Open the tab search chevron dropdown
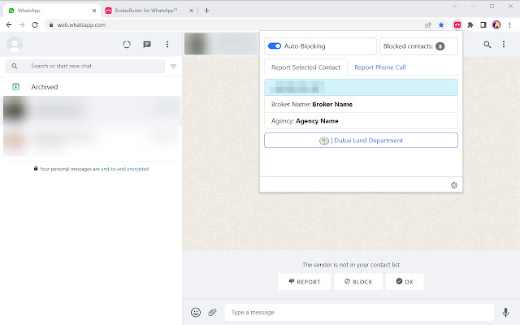Image resolution: width=520 pixels, height=325 pixels. pyautogui.click(x=454, y=6)
